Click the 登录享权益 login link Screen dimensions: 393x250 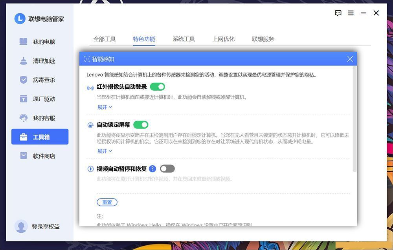click(x=46, y=226)
